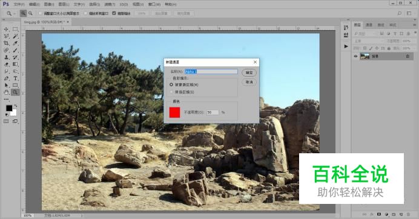
Task: Switch to the 路径 (Paths) panel tab
Action: tap(381, 25)
